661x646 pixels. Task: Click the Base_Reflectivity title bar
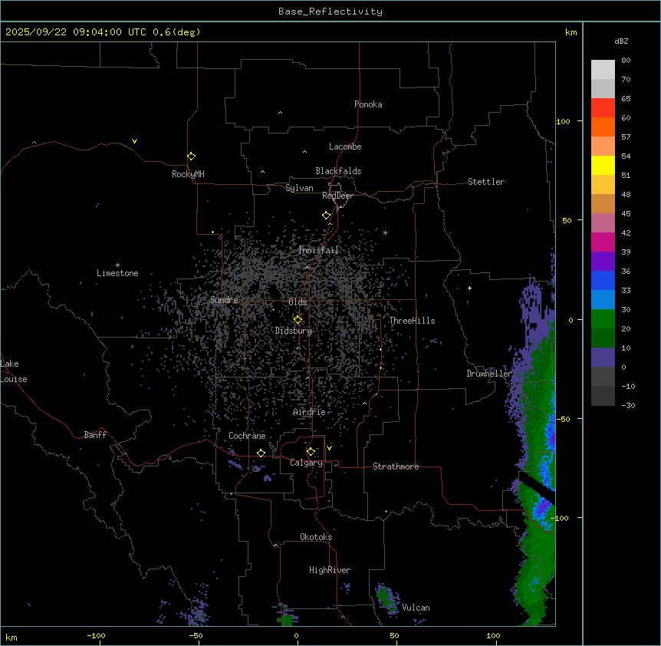pos(330,12)
